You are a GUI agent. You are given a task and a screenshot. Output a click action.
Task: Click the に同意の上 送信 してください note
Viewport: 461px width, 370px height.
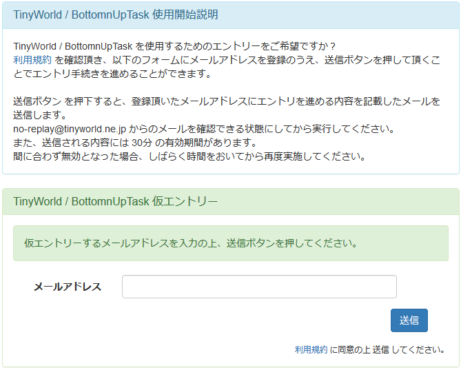pos(387,349)
